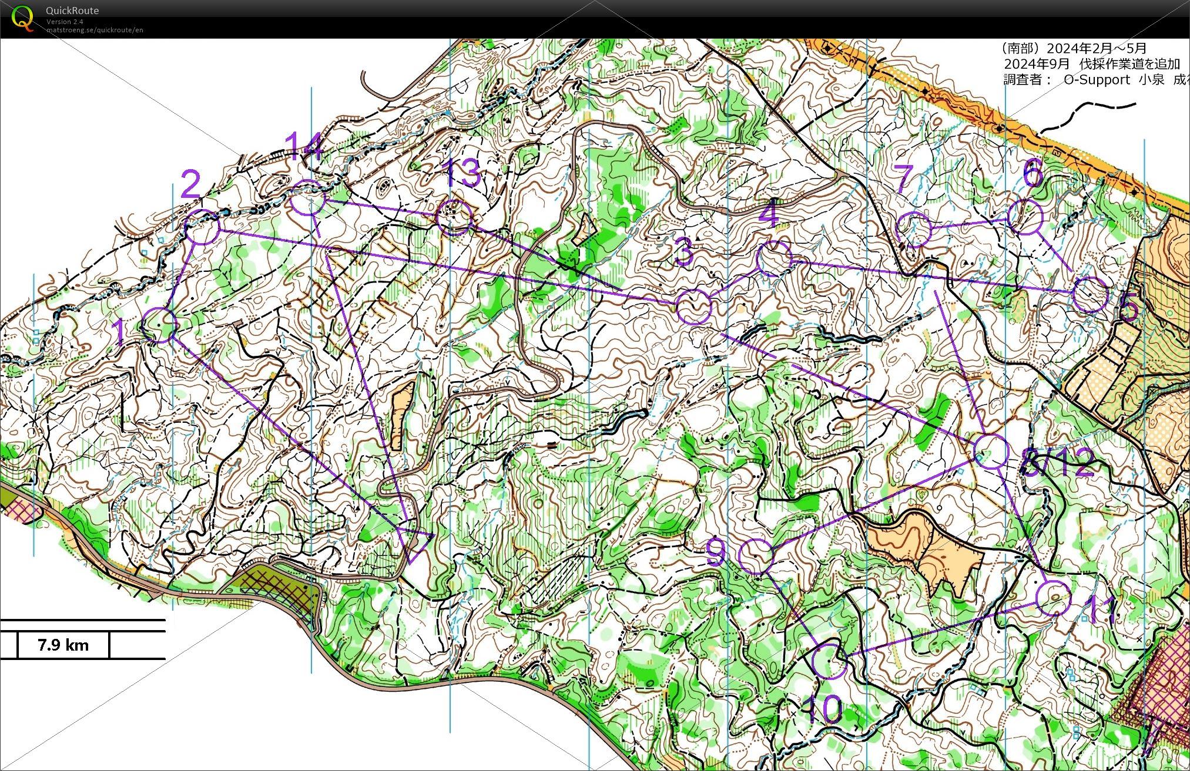The image size is (1190, 771).
Task: Click the control 7 circle marker
Action: [x=914, y=228]
